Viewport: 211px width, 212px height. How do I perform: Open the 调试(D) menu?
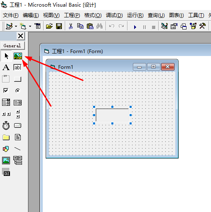pyautogui.click(x=114, y=15)
